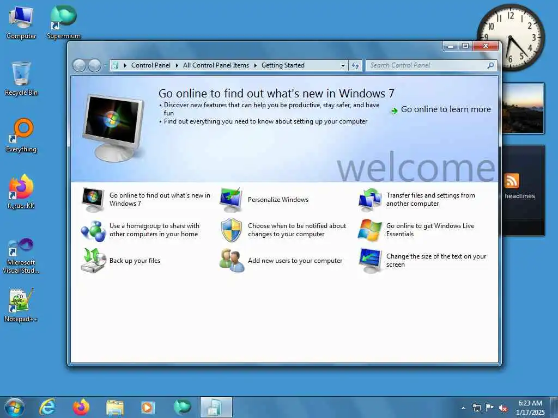Select 'Go online to get Windows Live Essentials'
This screenshot has height=418, width=558.
click(430, 230)
